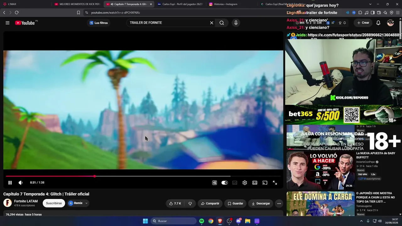The image size is (402, 226).
Task: Close the Capítulo 7 Temporada 4 tab
Action: [x=151, y=4]
